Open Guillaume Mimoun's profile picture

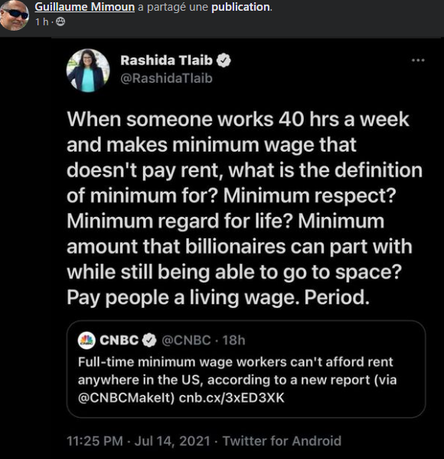[14, 15]
